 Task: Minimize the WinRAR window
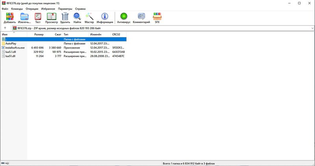[289, 3]
